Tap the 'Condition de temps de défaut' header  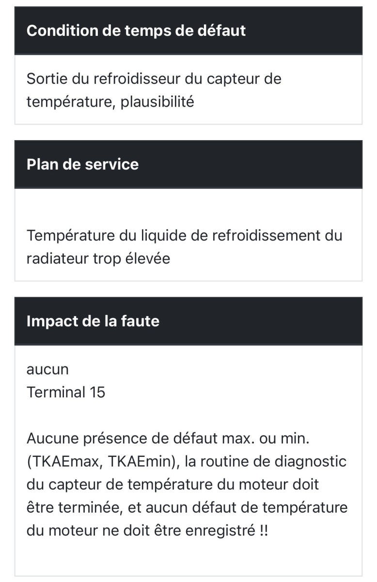click(x=188, y=30)
